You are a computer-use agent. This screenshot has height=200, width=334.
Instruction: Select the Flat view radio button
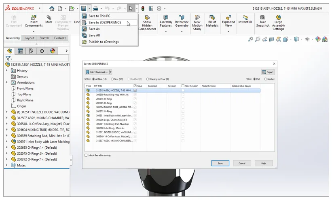[254, 79]
